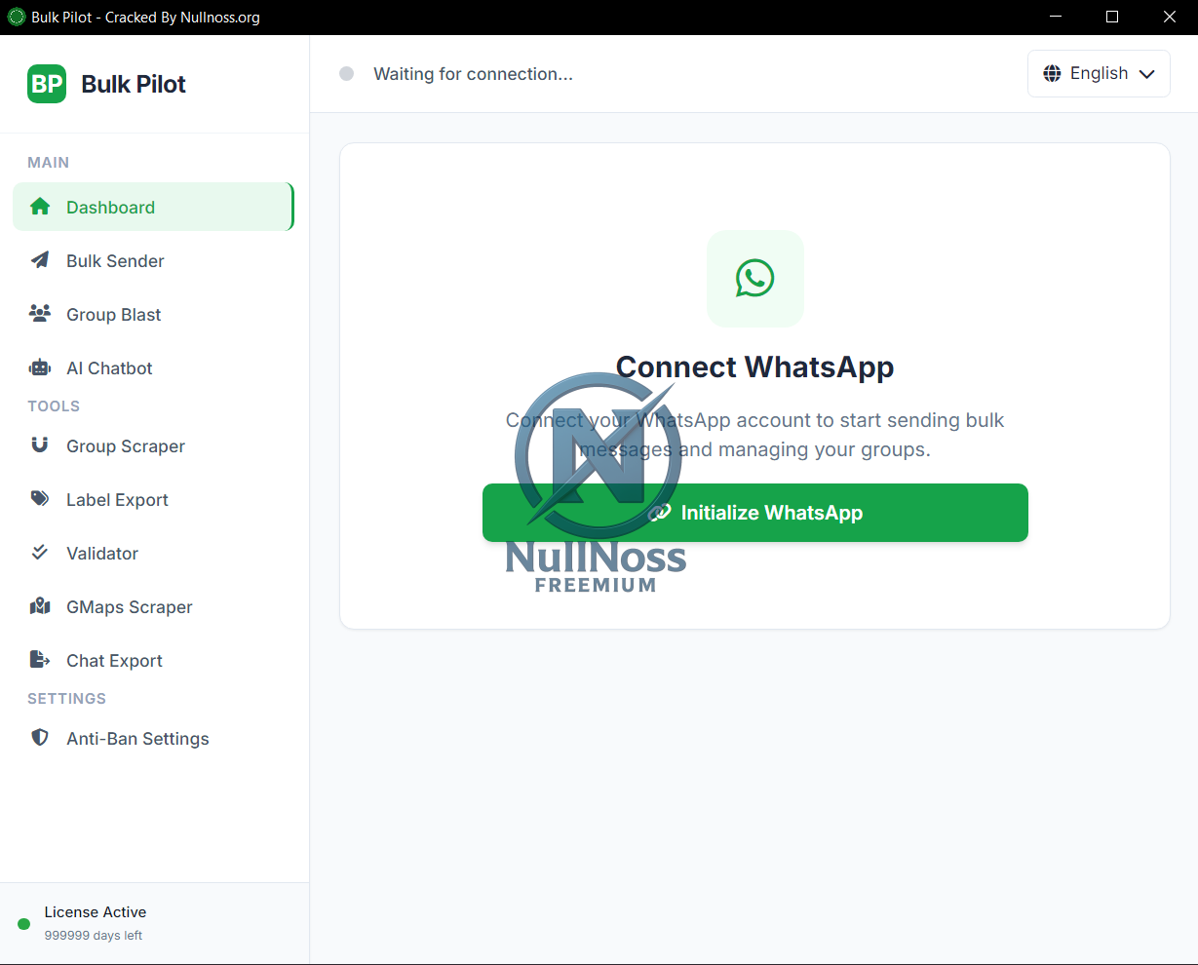Open the Bulk Sender menu item

pyautogui.click(x=115, y=261)
